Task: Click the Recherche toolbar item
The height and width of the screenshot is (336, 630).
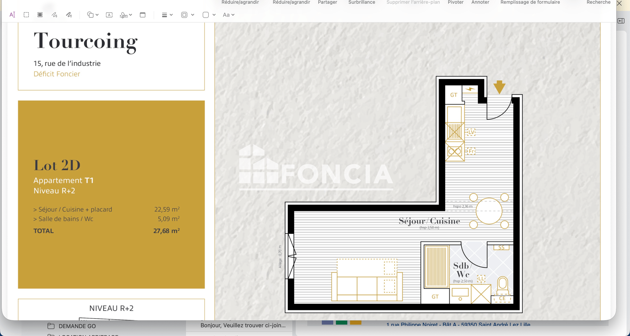Action: tap(598, 2)
